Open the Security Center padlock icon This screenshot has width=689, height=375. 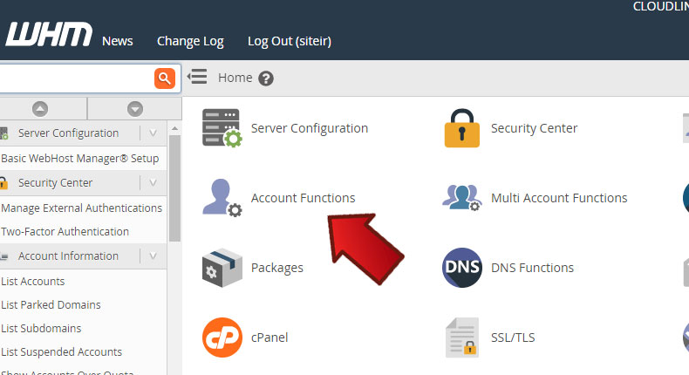(x=461, y=128)
